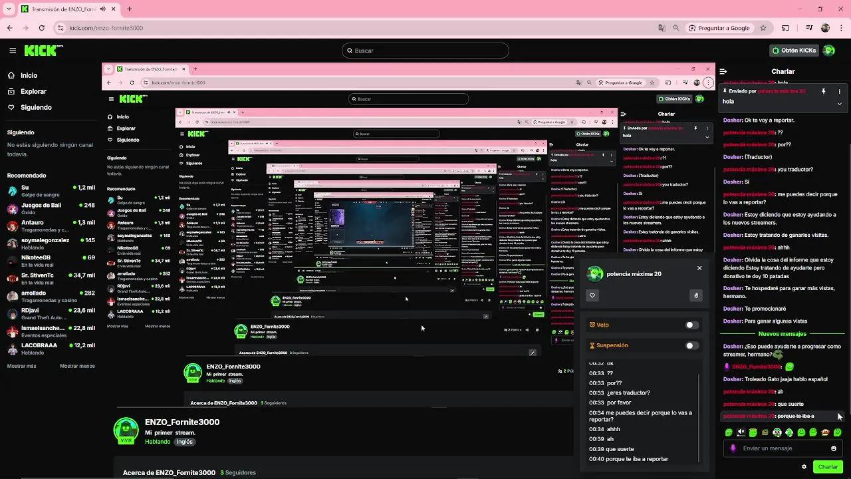Click the '00:33 ¿eres traductor?' history line

tap(620, 393)
